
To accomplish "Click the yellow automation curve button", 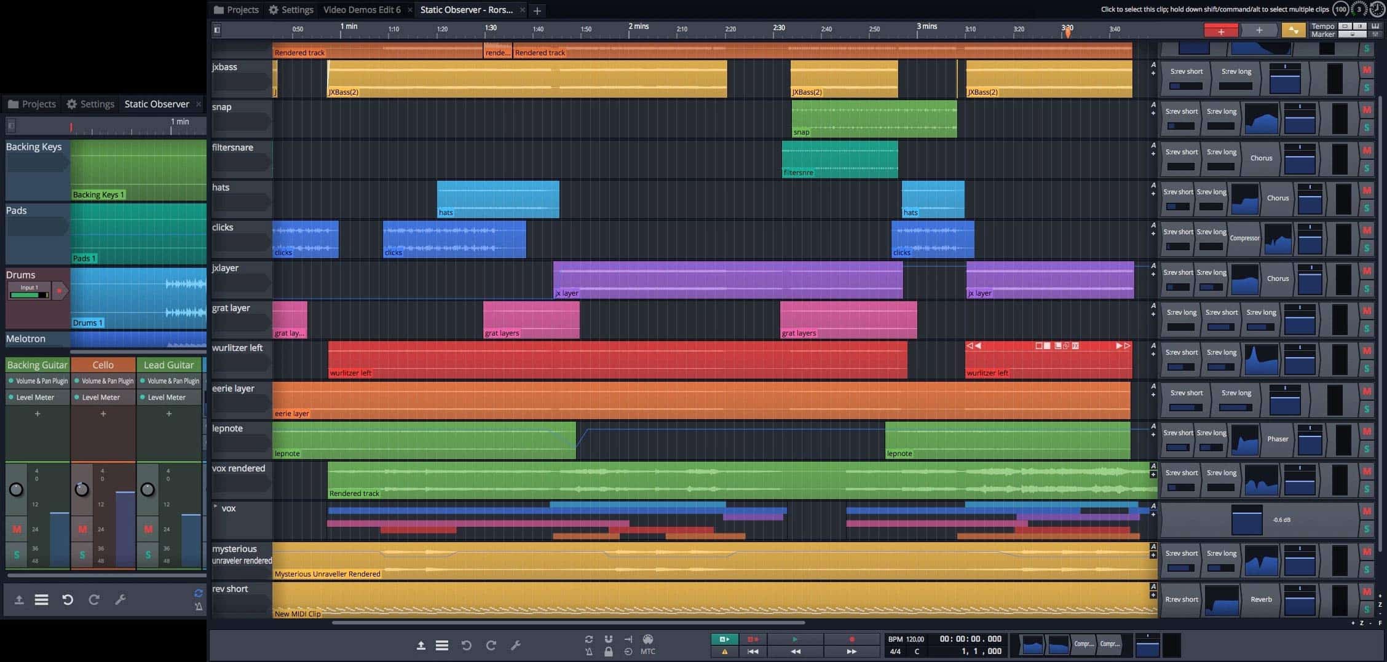I will click(1294, 31).
